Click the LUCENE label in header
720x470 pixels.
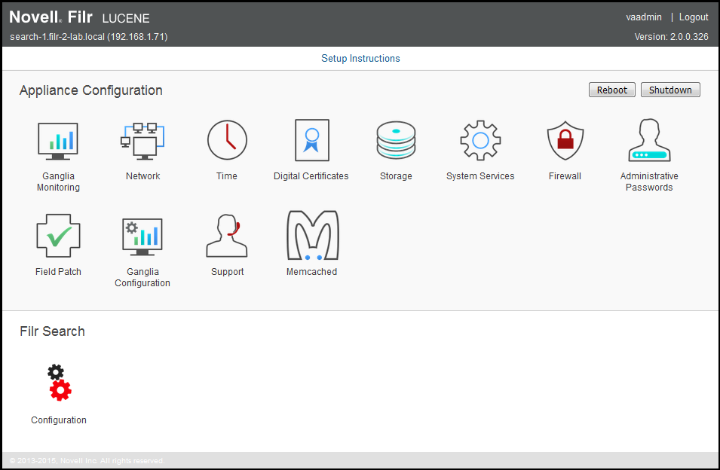coord(126,18)
